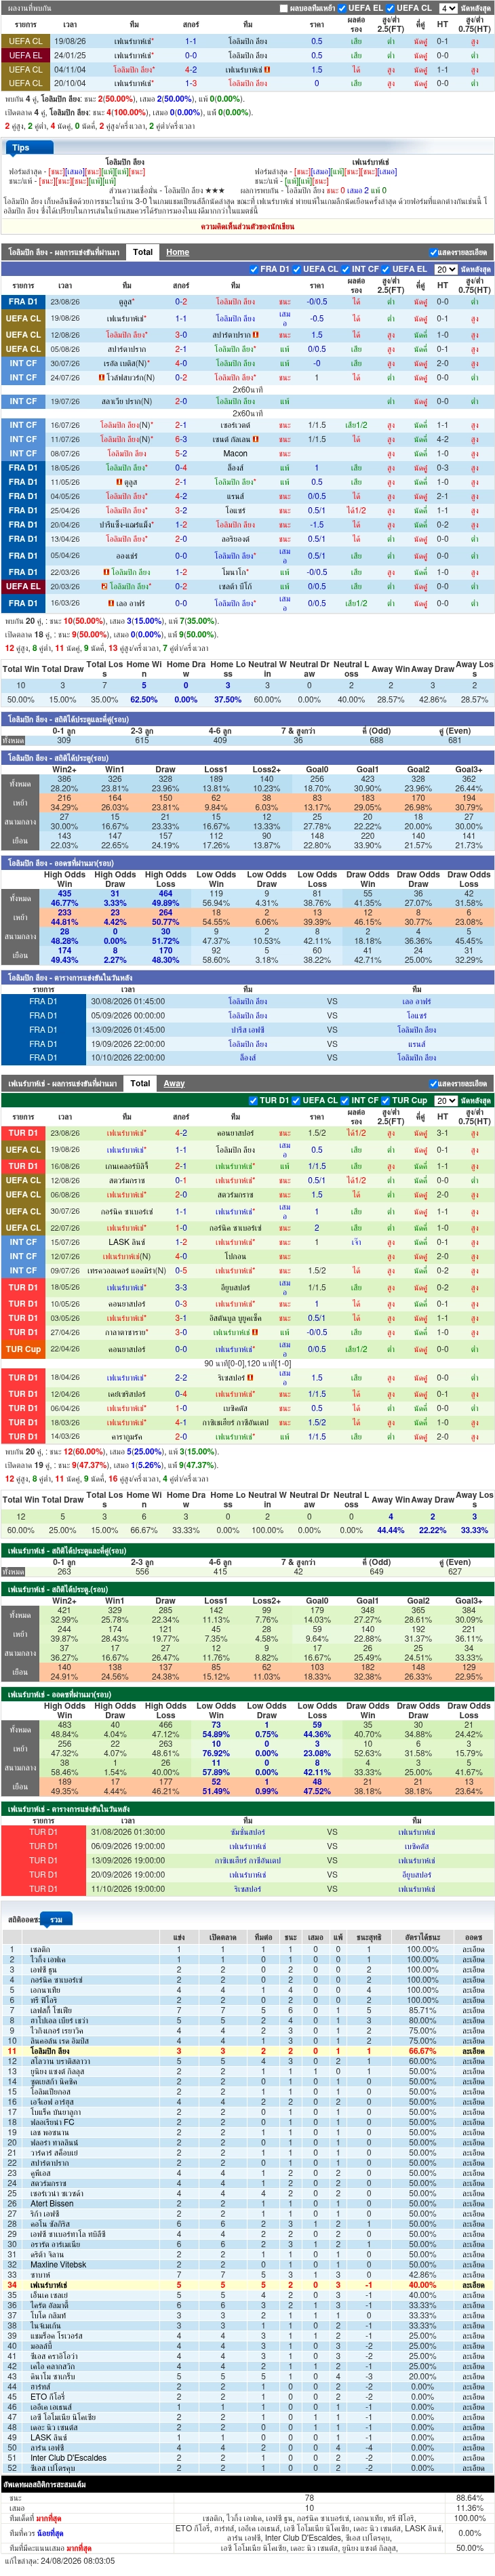The width and height of the screenshot is (495, 2576).
Task: Toggle the TUR Cup league filter
Action: (x=386, y=1100)
